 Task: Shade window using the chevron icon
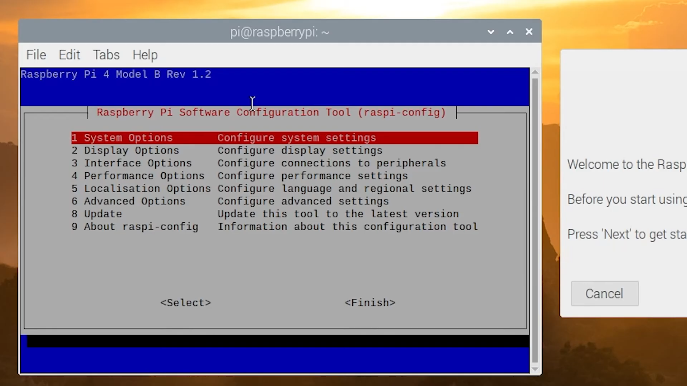point(491,31)
